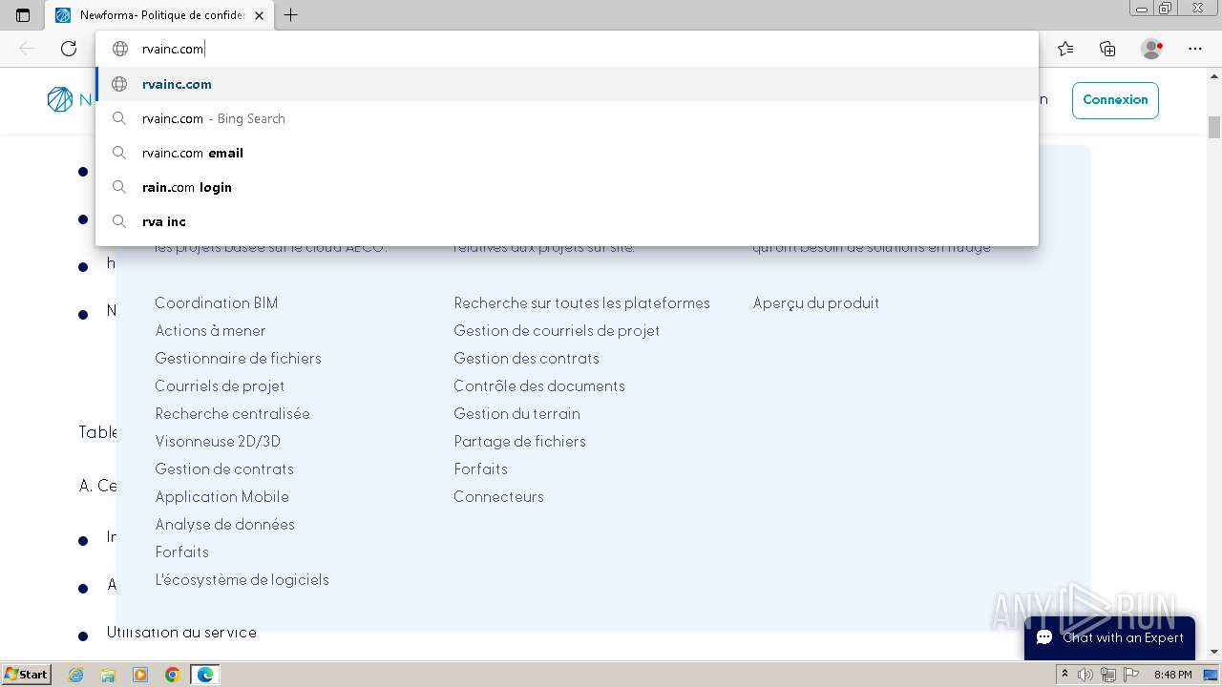Select 'rain.com login' suggestion
Viewport: 1222px width, 687px height.
567,187
